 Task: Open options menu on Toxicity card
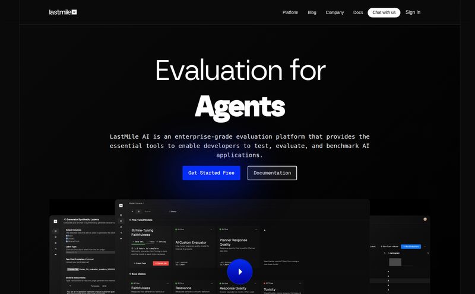(x=300, y=283)
